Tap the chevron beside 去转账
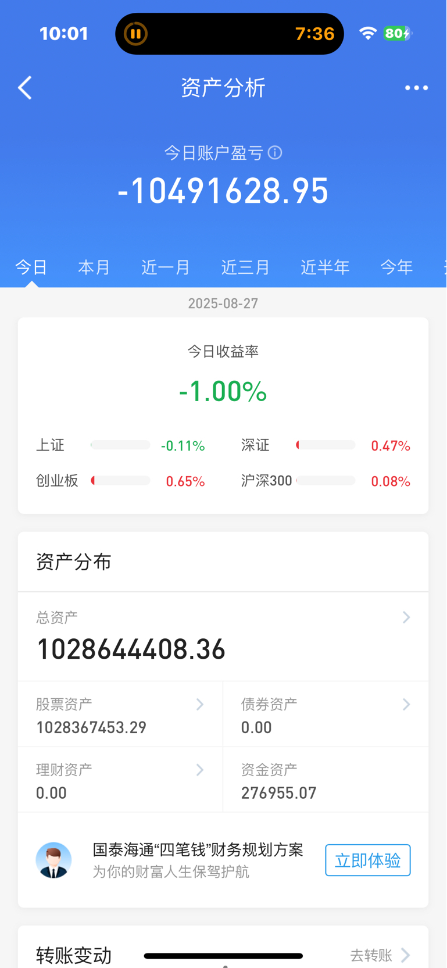447x968 pixels. (x=406, y=955)
